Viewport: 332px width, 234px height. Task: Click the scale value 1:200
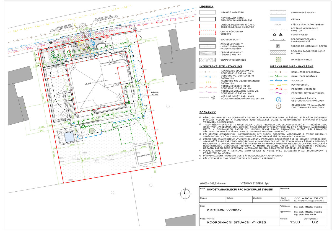[x=295, y=222]
